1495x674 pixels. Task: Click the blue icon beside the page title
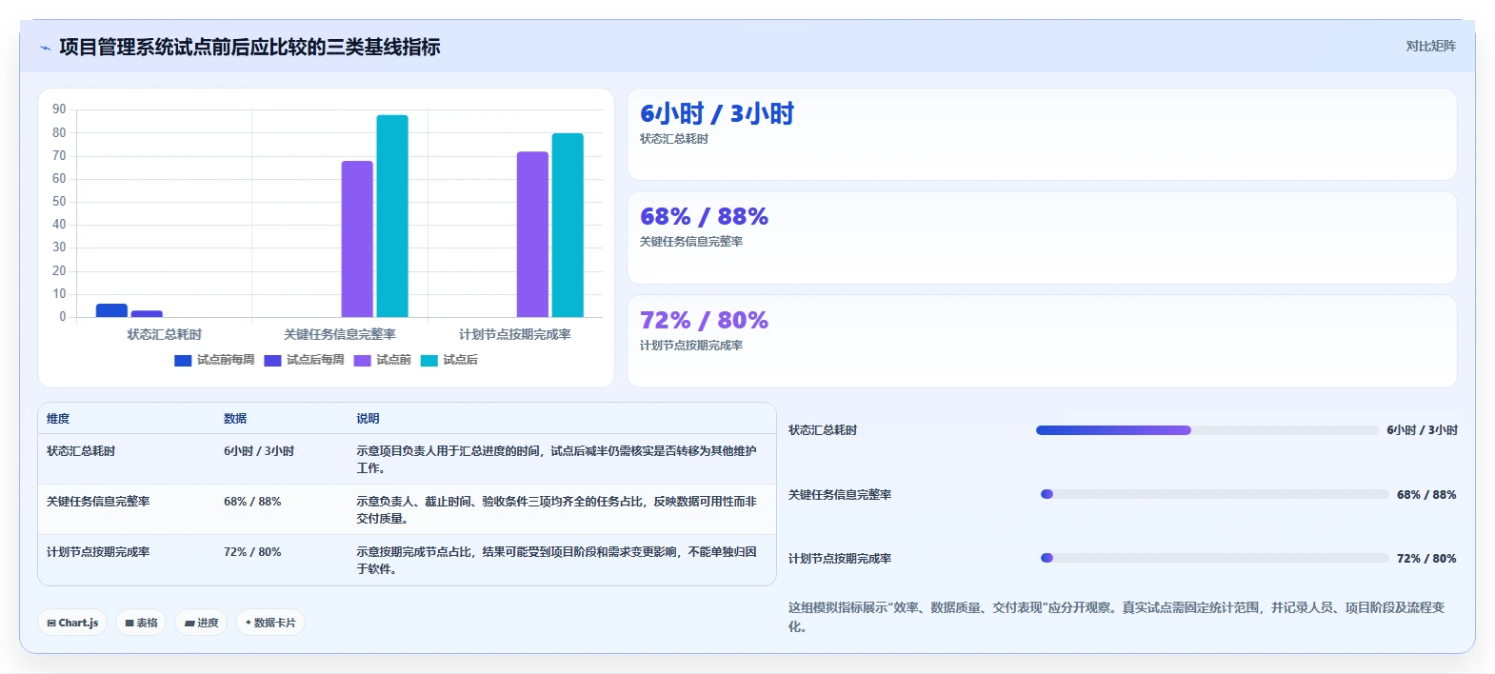point(45,48)
